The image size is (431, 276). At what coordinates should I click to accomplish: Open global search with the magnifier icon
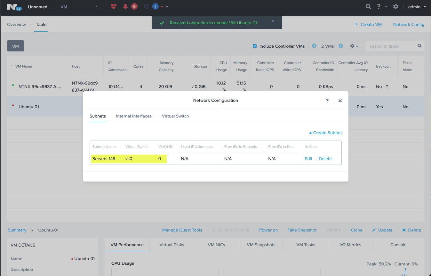[x=368, y=6]
